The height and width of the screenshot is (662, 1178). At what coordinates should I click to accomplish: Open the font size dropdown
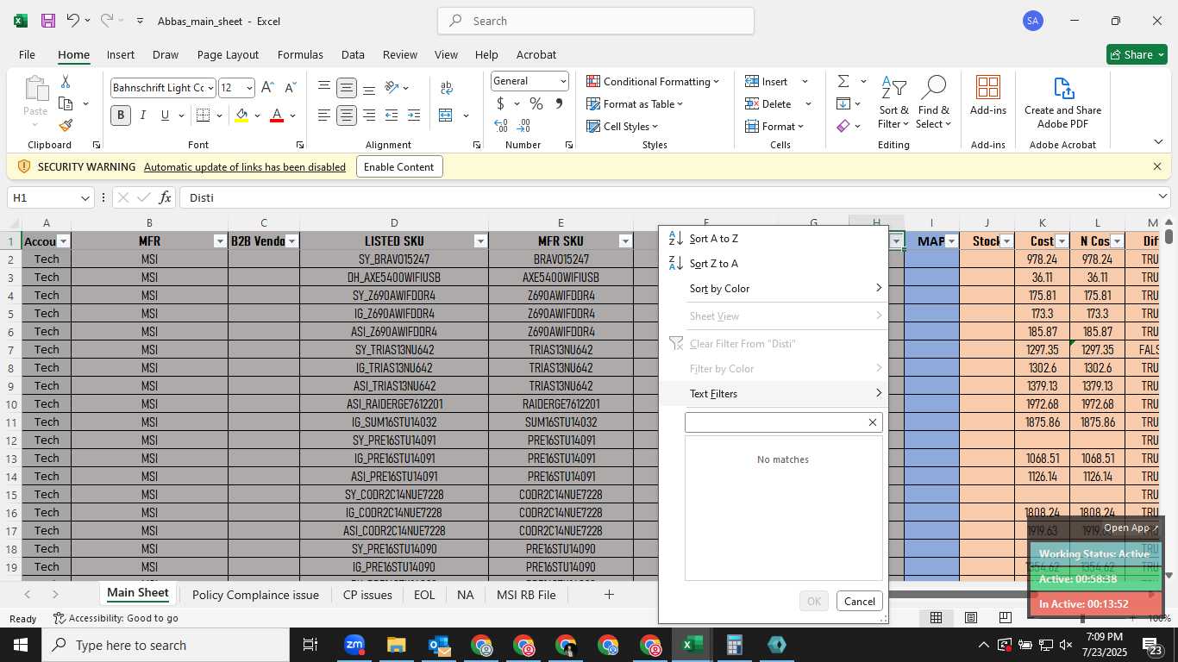tap(249, 87)
